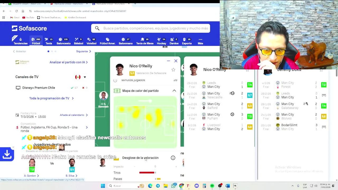Open the YouTube bookmark
Screen dimensions: 338x190
(x=28, y=17)
